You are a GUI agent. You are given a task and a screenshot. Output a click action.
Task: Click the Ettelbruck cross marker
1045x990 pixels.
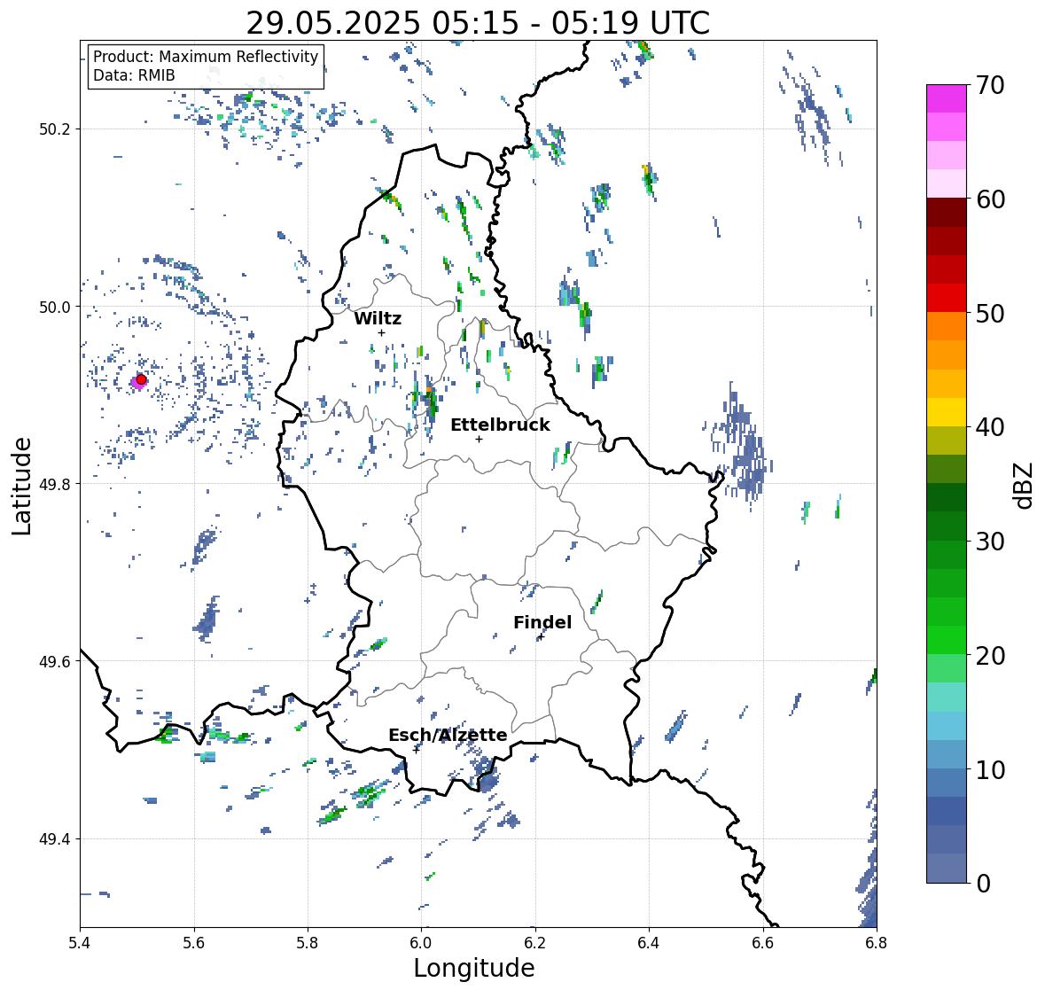click(x=479, y=439)
